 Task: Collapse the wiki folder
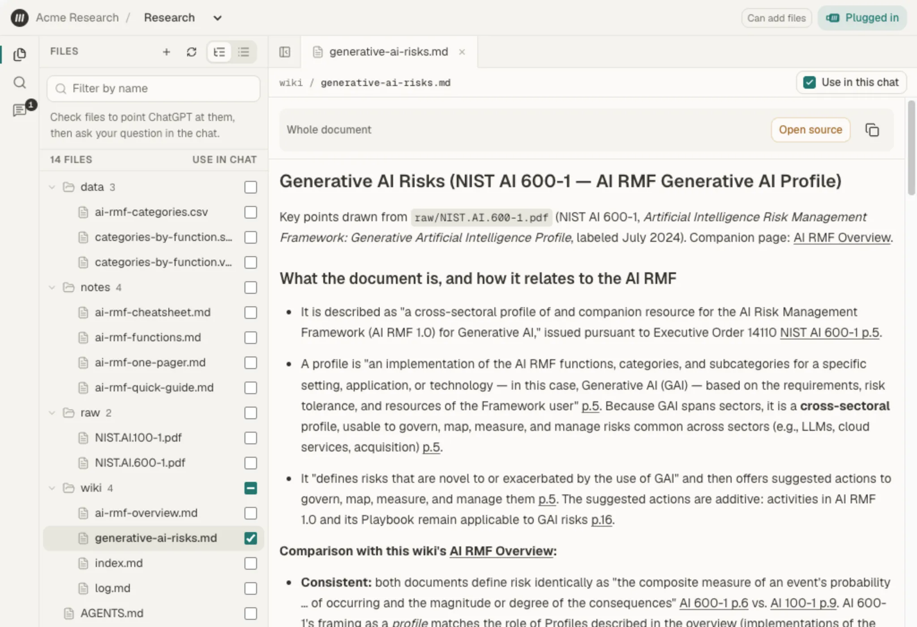[x=52, y=488]
